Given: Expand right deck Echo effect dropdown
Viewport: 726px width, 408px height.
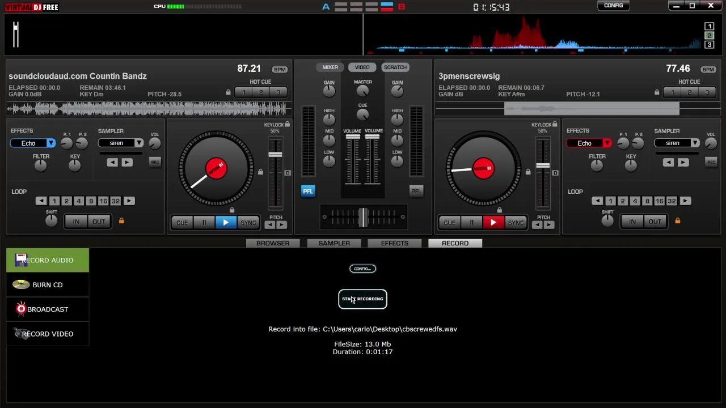Looking at the screenshot, I should (607, 143).
